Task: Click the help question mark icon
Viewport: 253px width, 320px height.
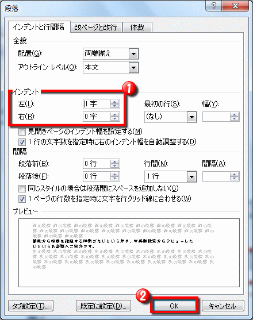Action: click(213, 6)
